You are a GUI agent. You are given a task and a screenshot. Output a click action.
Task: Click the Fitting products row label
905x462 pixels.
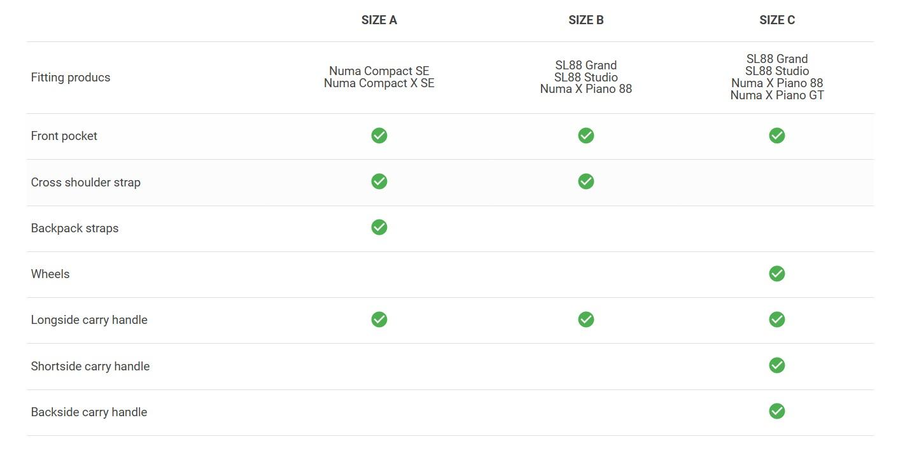pyautogui.click(x=71, y=78)
